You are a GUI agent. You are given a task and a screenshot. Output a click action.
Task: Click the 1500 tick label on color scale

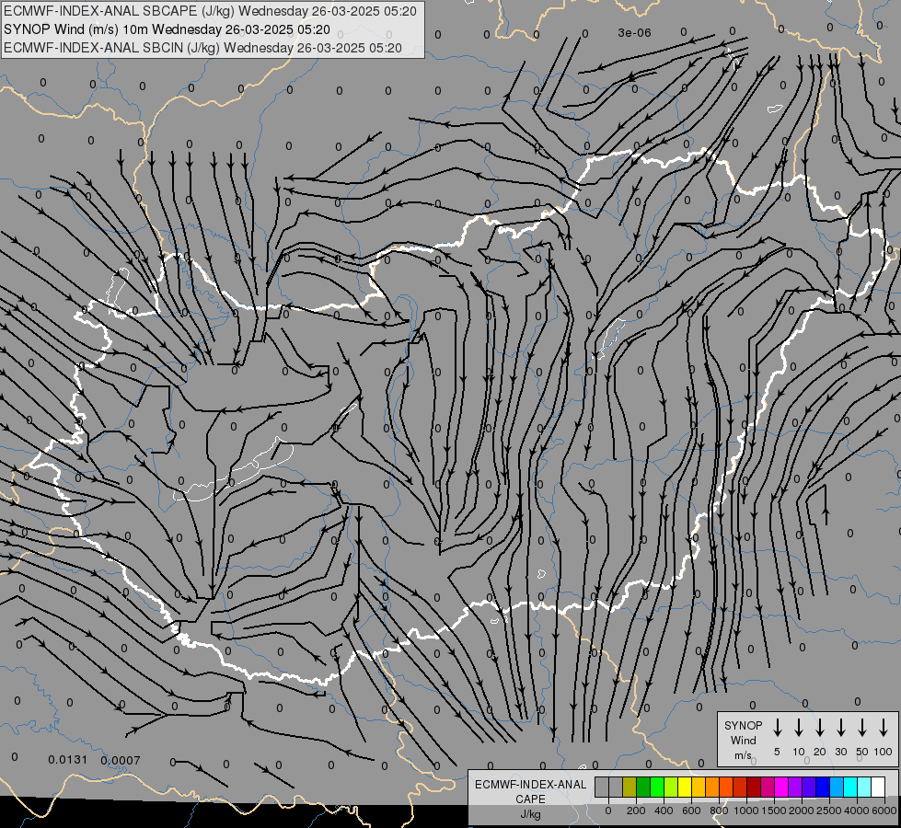[x=774, y=811]
